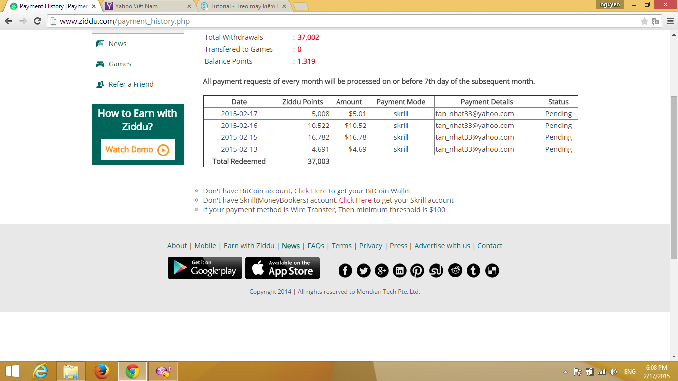Image resolution: width=678 pixels, height=381 pixels.
Task: Click the newspaper icon beside sidebar News
Action: coord(100,44)
